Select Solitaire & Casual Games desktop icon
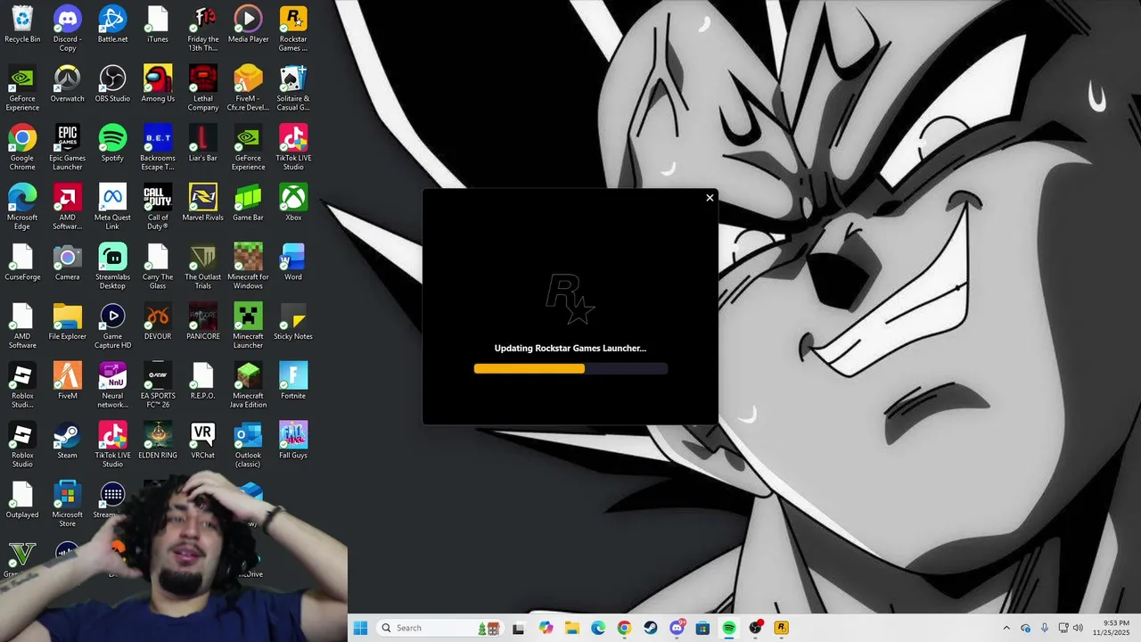This screenshot has width=1141, height=642. coord(293,88)
